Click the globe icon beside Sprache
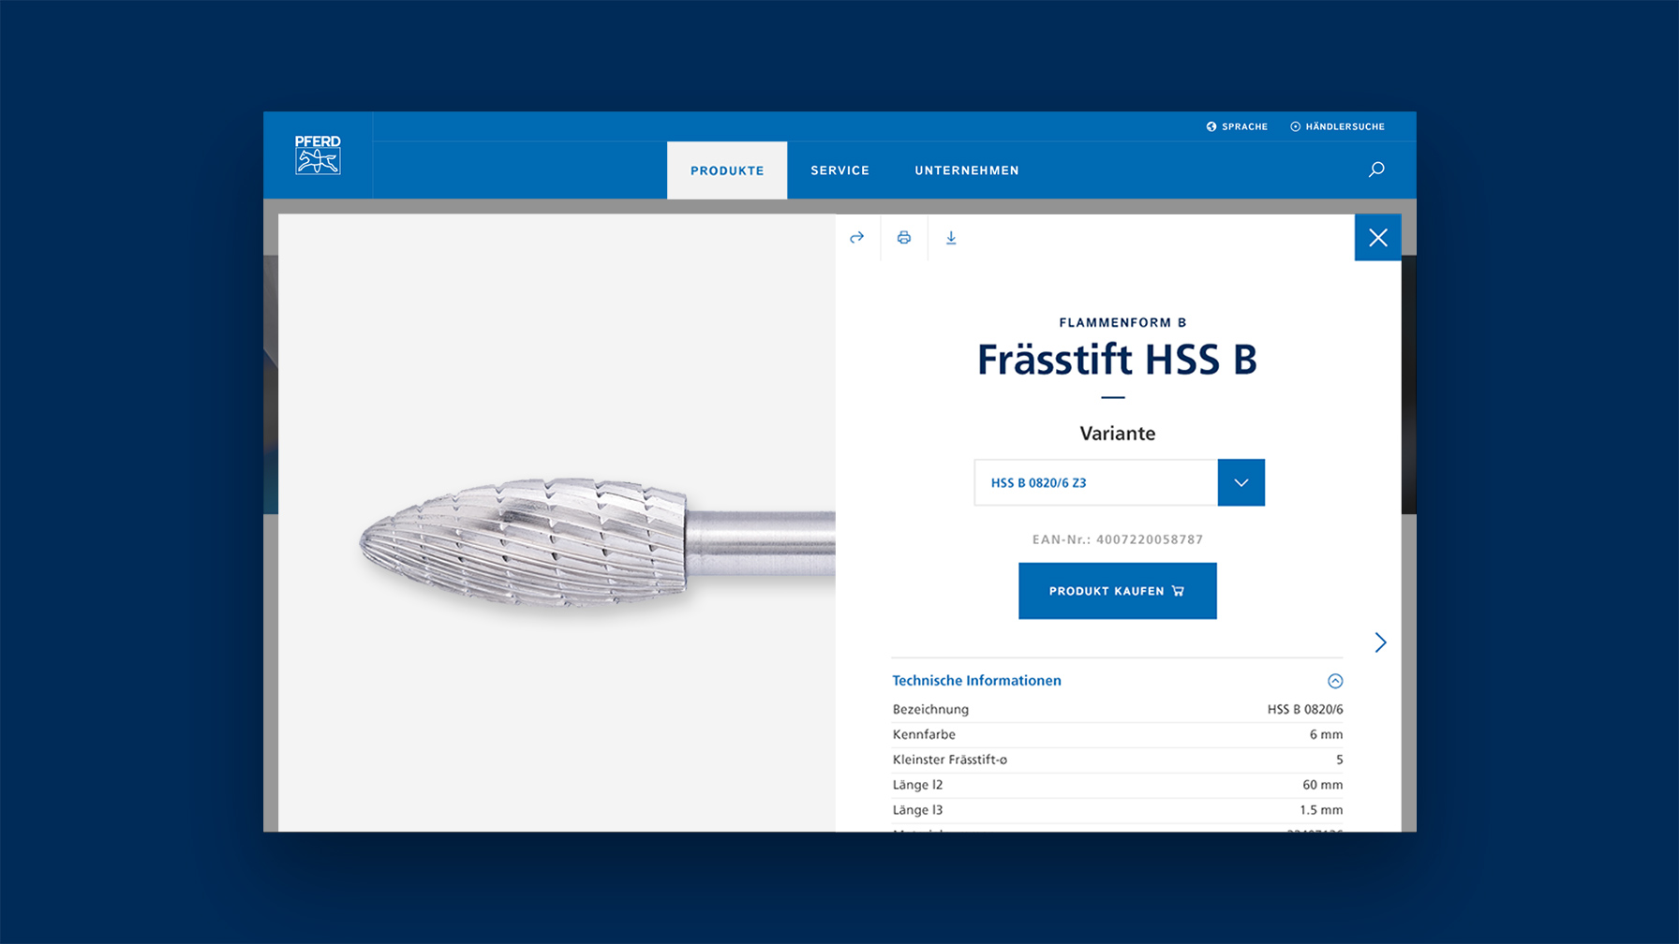Screen dimensions: 1679x944 [x=1211, y=126]
